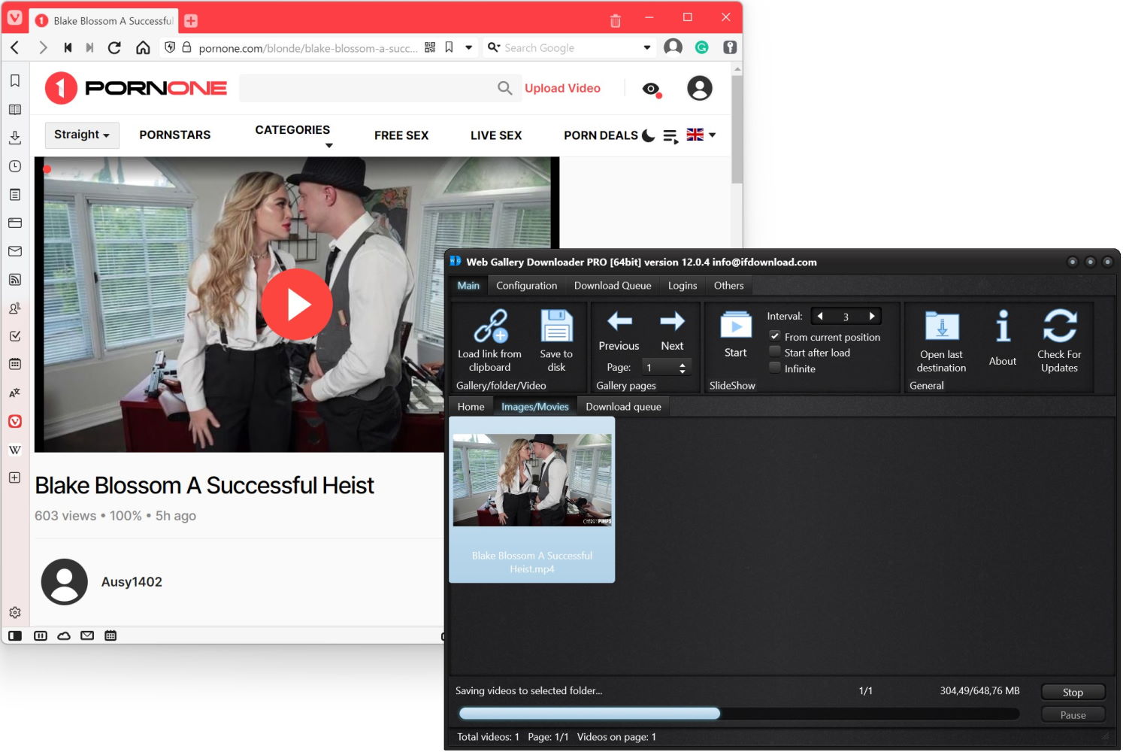The image size is (1123, 752).
Task: Open the Logins tab
Action: coord(683,286)
